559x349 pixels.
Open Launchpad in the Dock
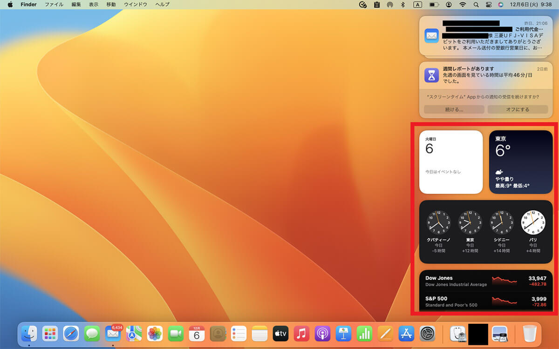[50, 333]
